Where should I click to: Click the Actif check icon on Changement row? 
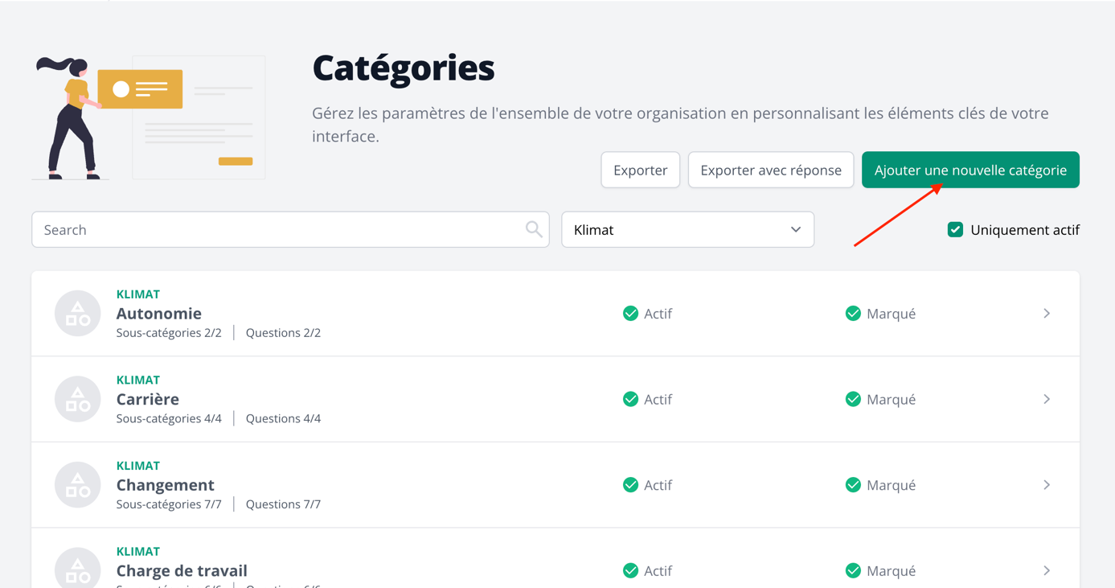pyautogui.click(x=631, y=484)
